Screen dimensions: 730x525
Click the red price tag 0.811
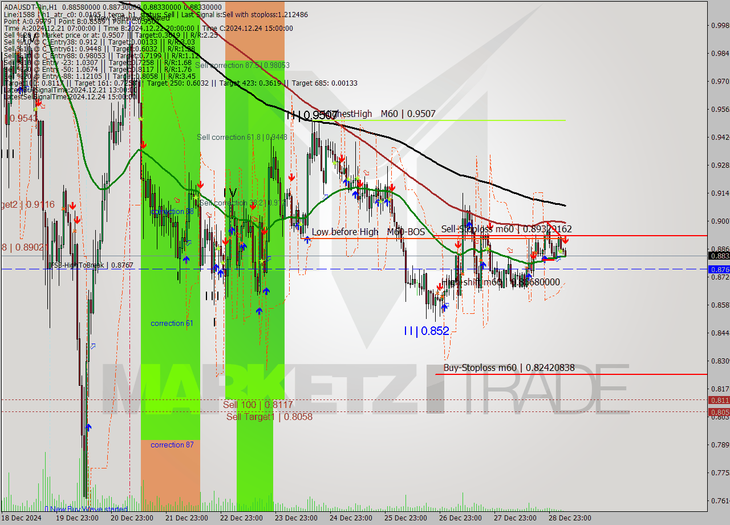(x=719, y=400)
